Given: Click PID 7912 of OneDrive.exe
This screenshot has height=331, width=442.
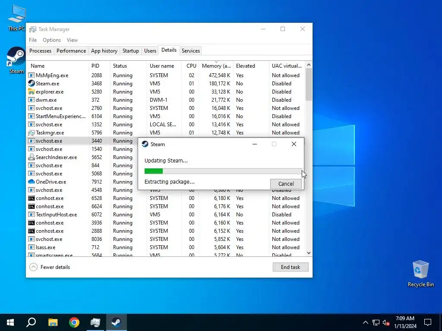Looking at the screenshot, I should tap(97, 181).
